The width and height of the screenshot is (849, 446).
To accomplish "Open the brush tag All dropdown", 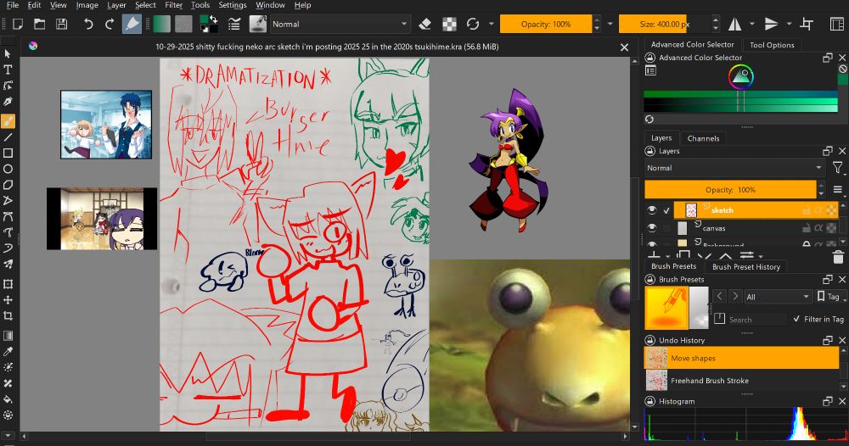I will pyautogui.click(x=777, y=296).
